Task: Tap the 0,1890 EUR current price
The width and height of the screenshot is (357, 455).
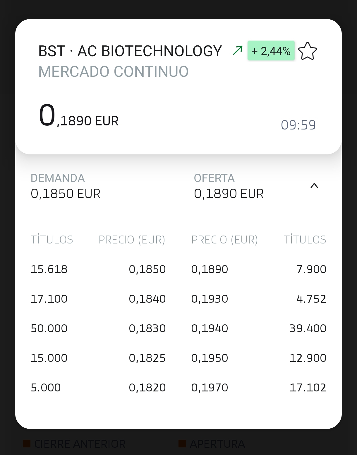Action: point(79,116)
